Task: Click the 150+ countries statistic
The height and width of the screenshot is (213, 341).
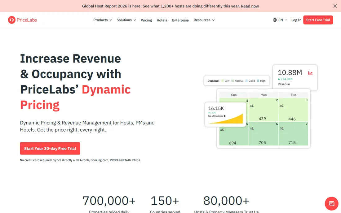Action: pos(165,201)
